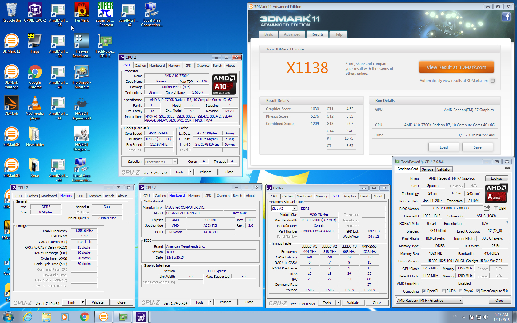The width and height of the screenshot is (517, 323).
Task: Click Close button at GPU-Z bottom
Action: point(499,301)
